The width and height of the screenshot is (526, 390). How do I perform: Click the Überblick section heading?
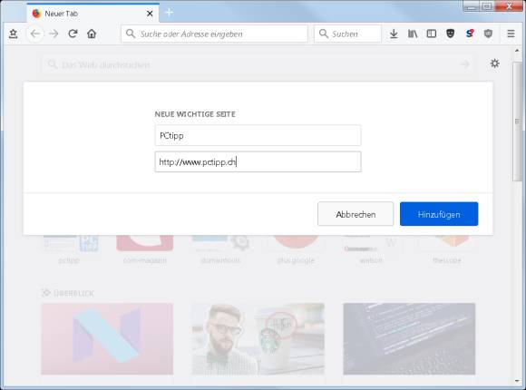tap(68, 293)
